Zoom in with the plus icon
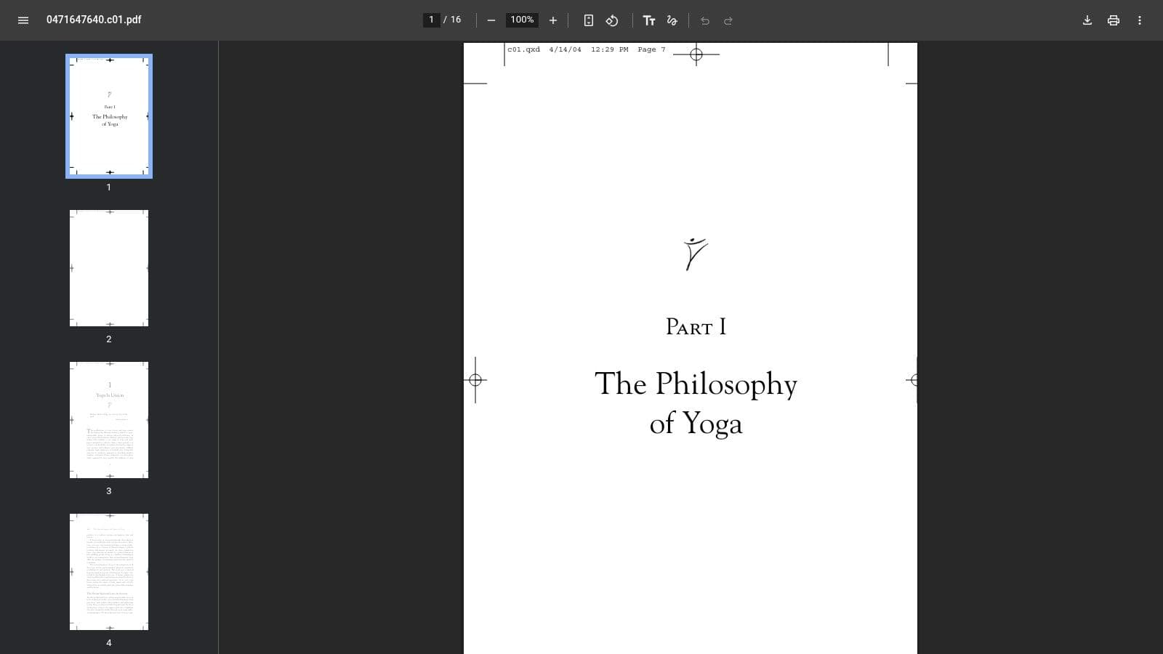This screenshot has width=1163, height=654. [553, 20]
